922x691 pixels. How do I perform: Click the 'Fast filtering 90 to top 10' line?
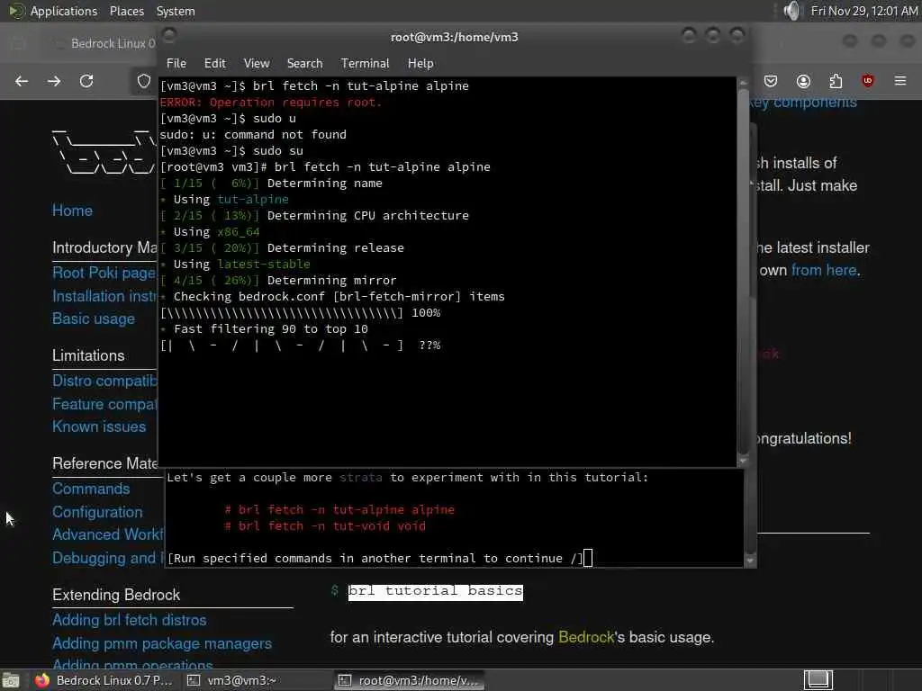tap(270, 329)
